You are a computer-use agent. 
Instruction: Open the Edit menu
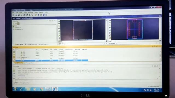17,13
